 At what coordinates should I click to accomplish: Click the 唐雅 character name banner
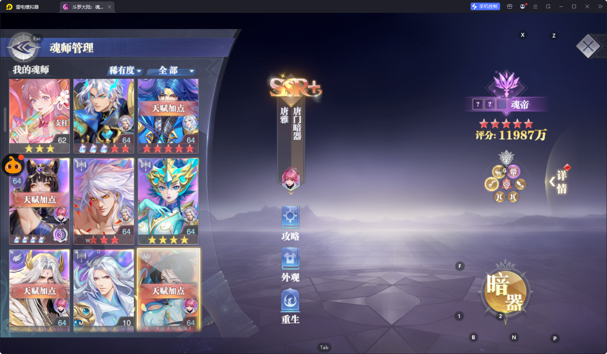(x=285, y=115)
